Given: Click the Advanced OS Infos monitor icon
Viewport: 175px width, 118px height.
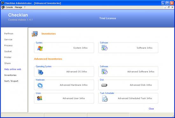Looking at the screenshot, I should (x=40, y=72).
